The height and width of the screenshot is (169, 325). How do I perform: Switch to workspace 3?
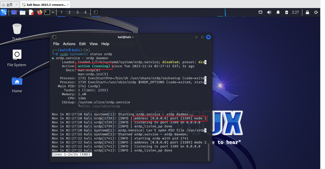point(77,12)
